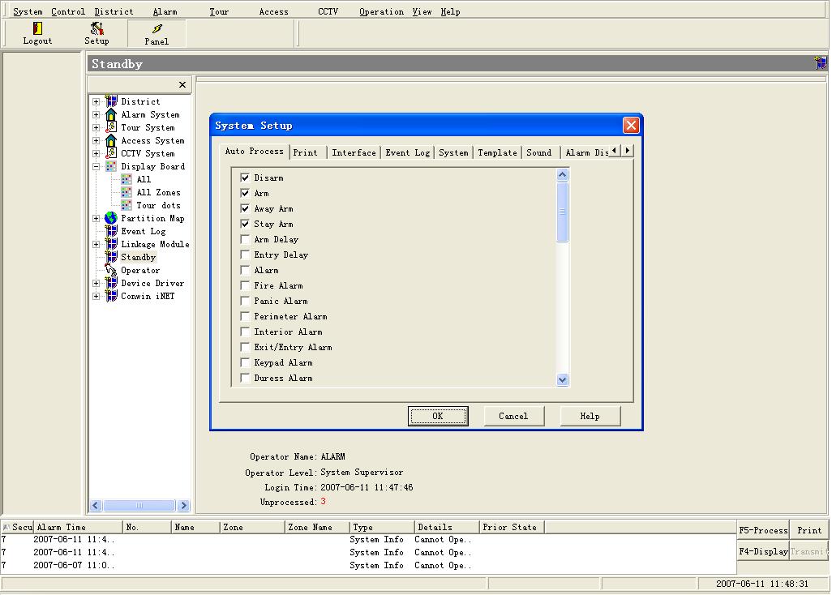Check the Panic Alarm option
The width and height of the screenshot is (832, 595).
pyautogui.click(x=245, y=301)
